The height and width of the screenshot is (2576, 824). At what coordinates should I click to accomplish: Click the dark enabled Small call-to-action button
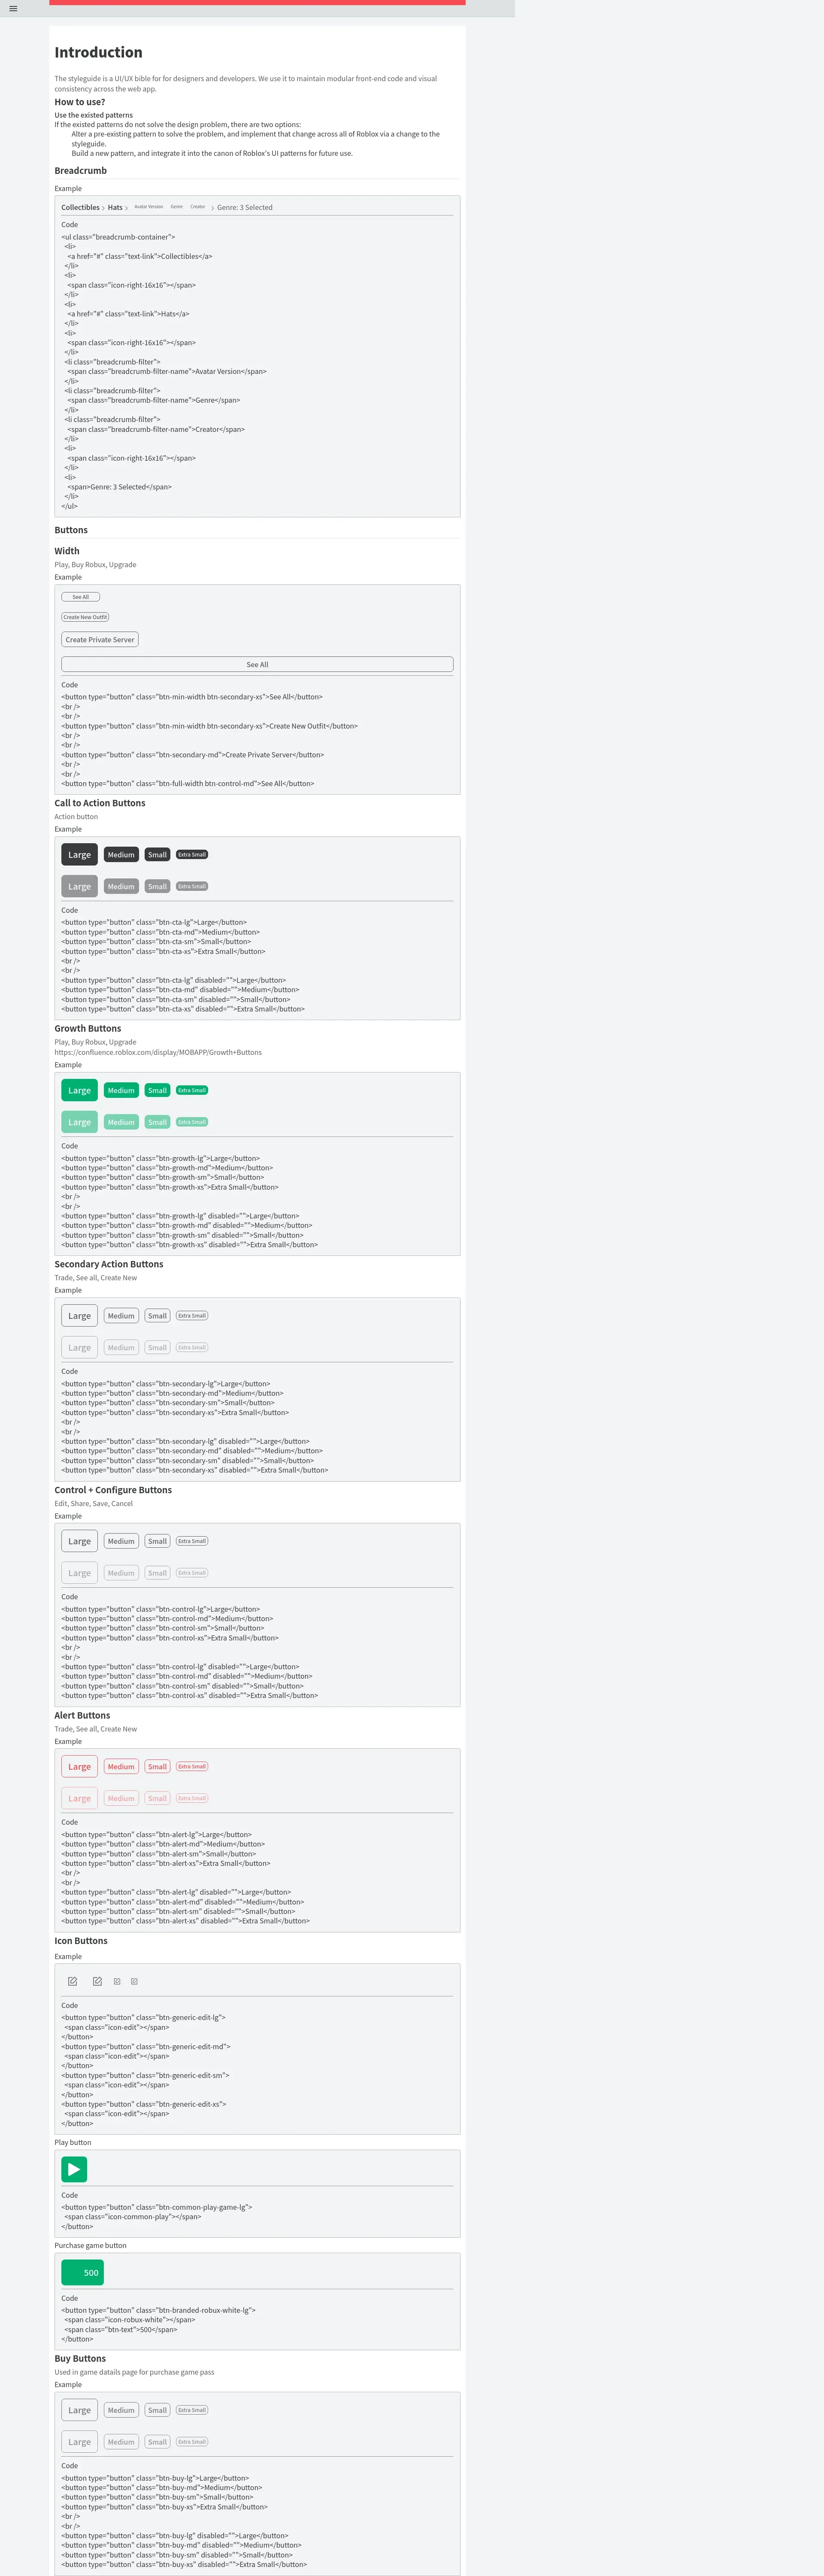(157, 855)
